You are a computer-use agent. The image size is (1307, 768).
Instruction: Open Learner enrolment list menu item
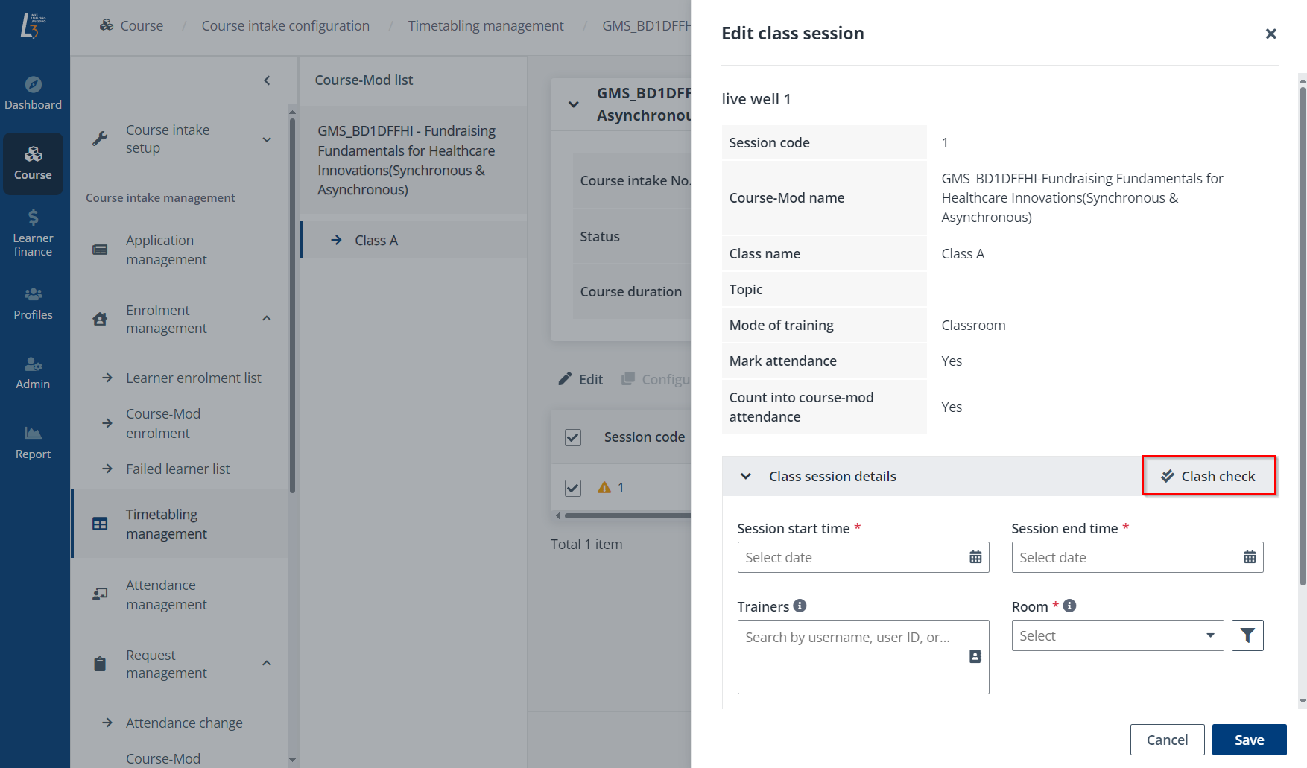pyautogui.click(x=193, y=378)
